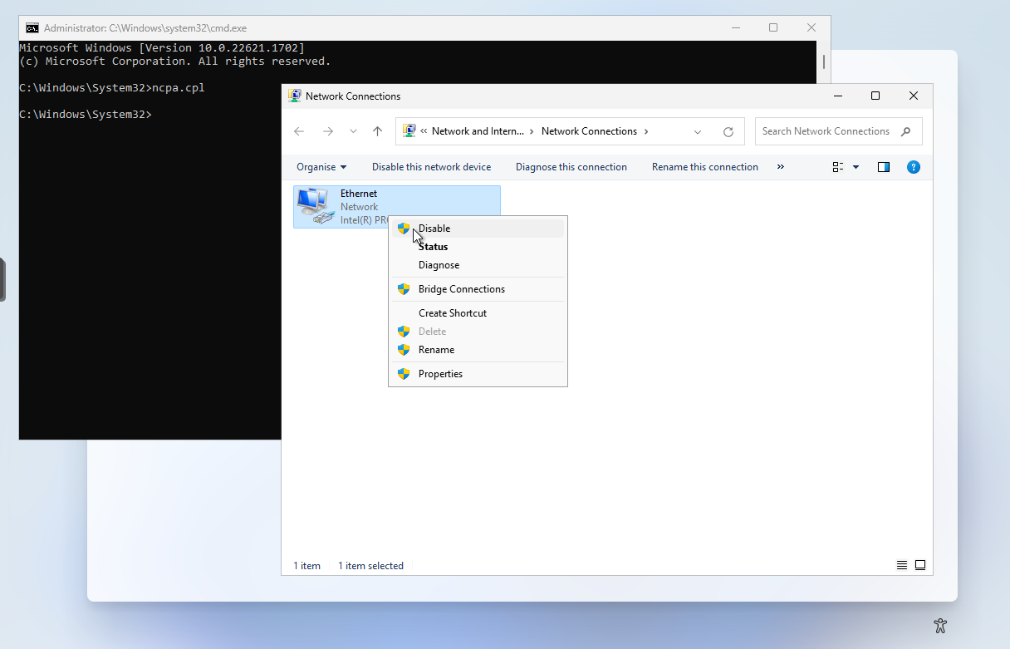Close the Network Connections window
This screenshot has height=649, width=1010.
914,96
